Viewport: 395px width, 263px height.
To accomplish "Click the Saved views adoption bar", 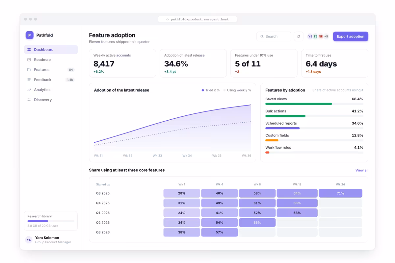I will [314, 104].
